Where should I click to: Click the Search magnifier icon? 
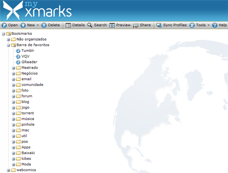(x=90, y=25)
